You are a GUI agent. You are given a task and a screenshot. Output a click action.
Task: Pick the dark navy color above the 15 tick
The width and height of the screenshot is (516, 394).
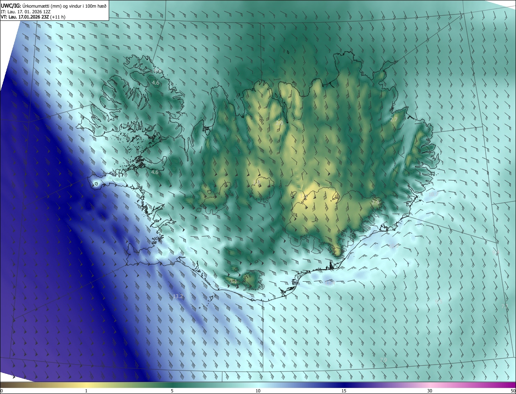344,385
